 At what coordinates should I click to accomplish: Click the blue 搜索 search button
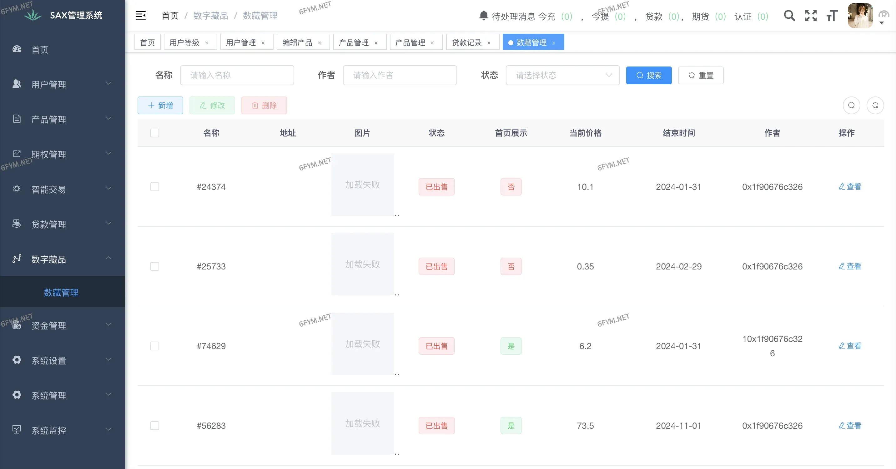click(x=649, y=75)
